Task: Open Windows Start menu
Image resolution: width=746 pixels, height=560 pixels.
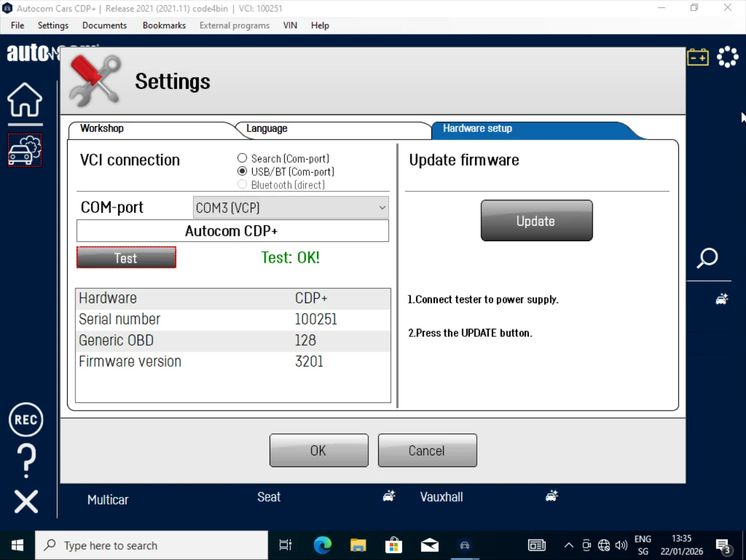Action: click(18, 545)
